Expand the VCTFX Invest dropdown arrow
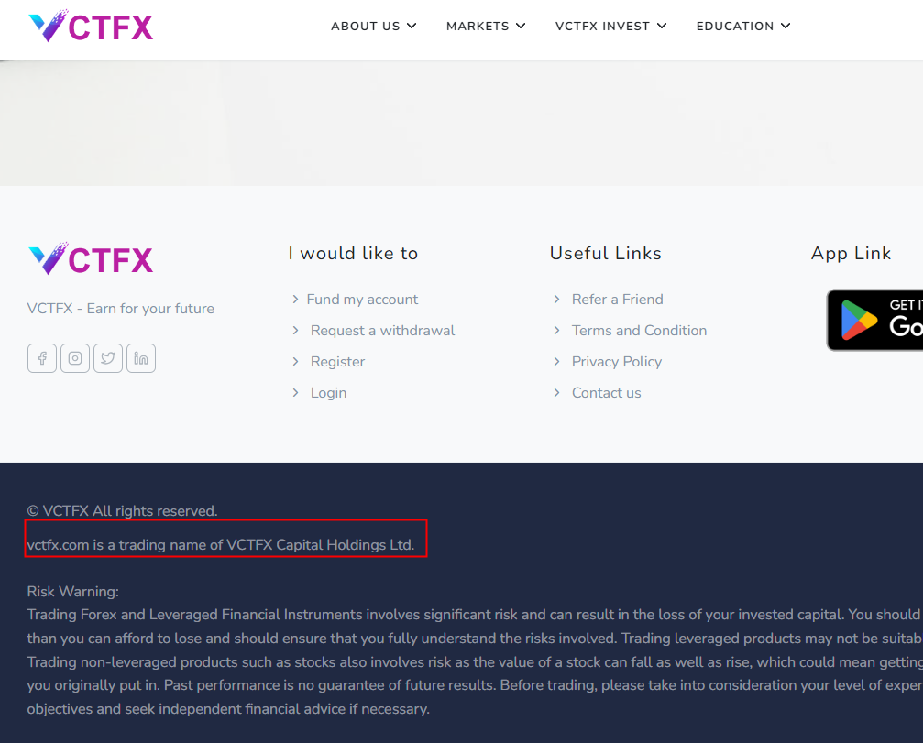Viewport: 923px width, 743px height. [x=662, y=26]
